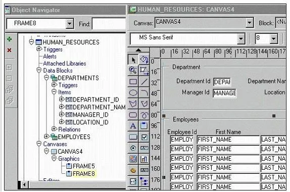Open the Canvas CANVAS4 dropdown
The image size is (290, 192).
[249, 23]
